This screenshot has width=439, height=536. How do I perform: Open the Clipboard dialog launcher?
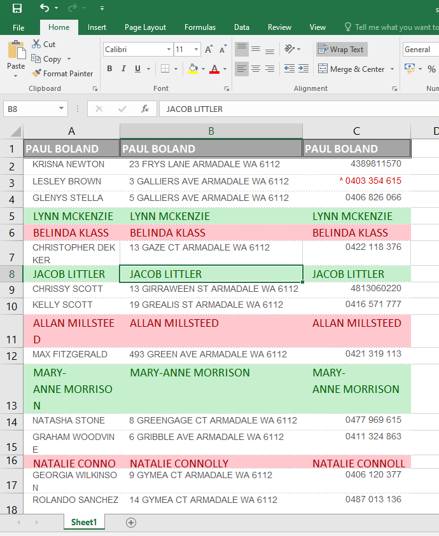[95, 89]
